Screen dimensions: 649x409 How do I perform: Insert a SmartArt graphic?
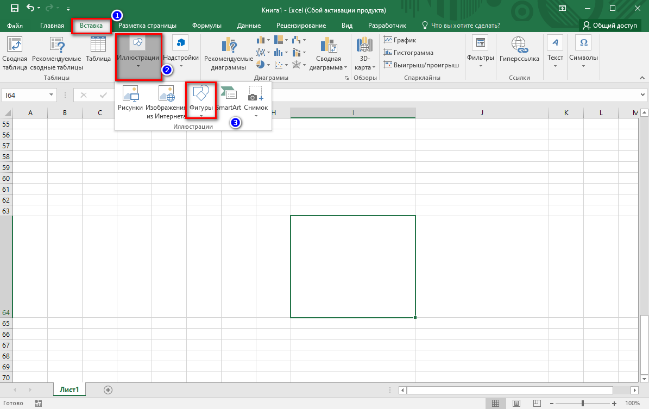point(228,94)
